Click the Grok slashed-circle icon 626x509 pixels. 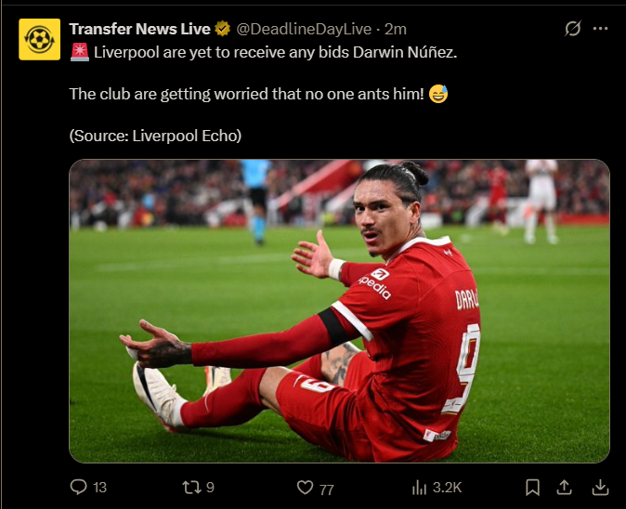click(x=572, y=29)
